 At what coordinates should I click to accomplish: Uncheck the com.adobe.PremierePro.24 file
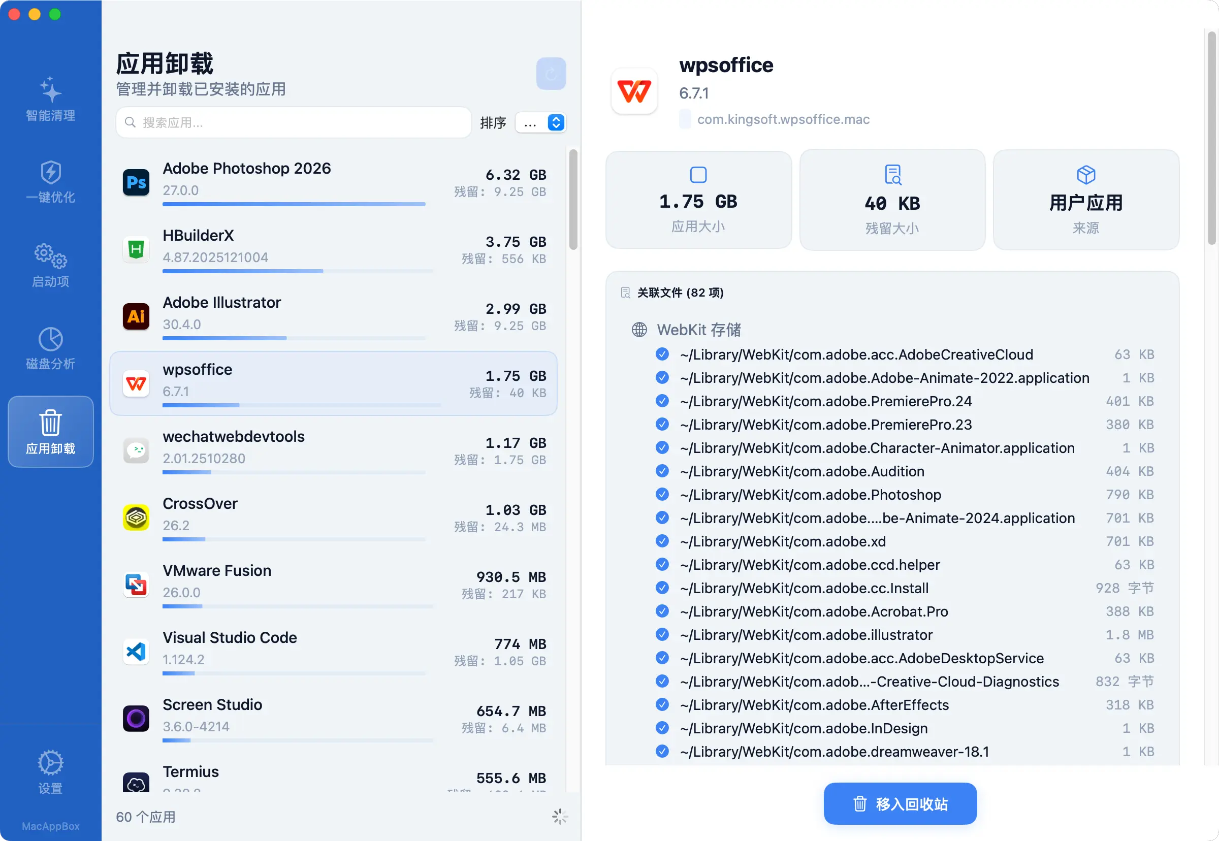coord(662,401)
